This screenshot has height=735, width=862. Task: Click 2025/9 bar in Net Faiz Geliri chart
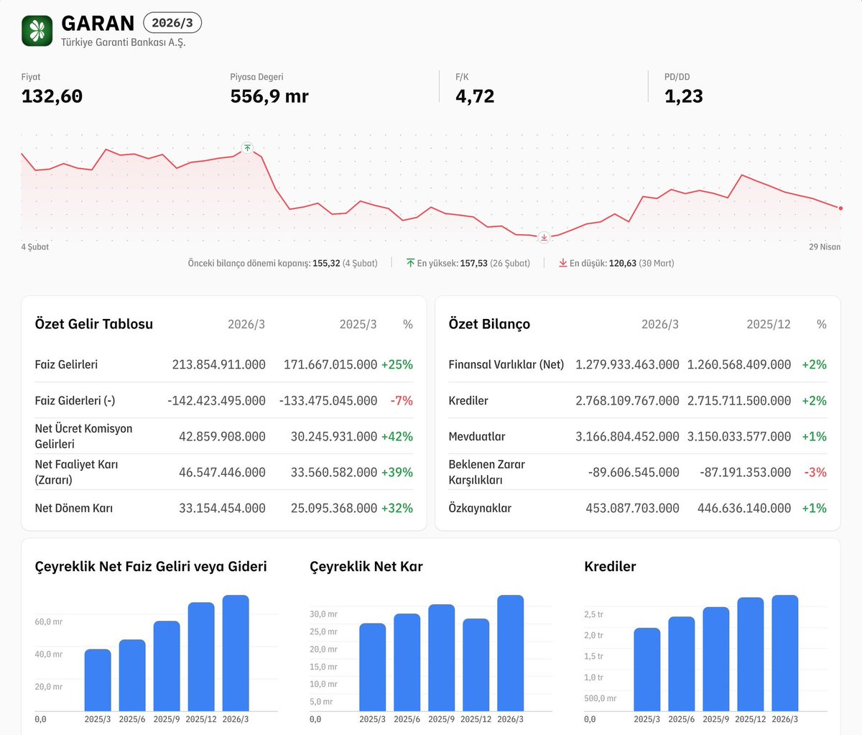pyautogui.click(x=167, y=666)
